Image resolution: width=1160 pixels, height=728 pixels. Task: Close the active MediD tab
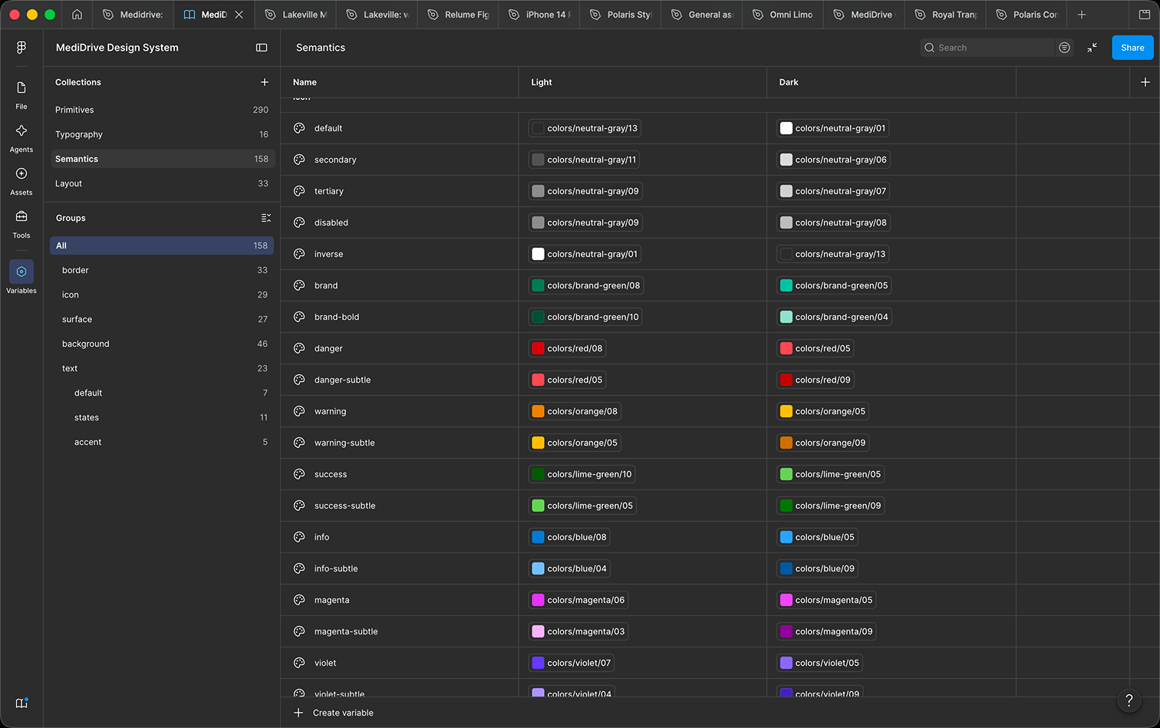point(239,15)
